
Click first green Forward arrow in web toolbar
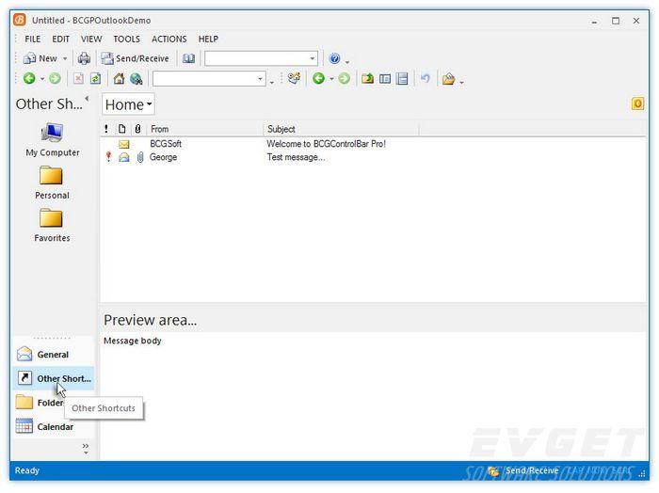tap(55, 78)
